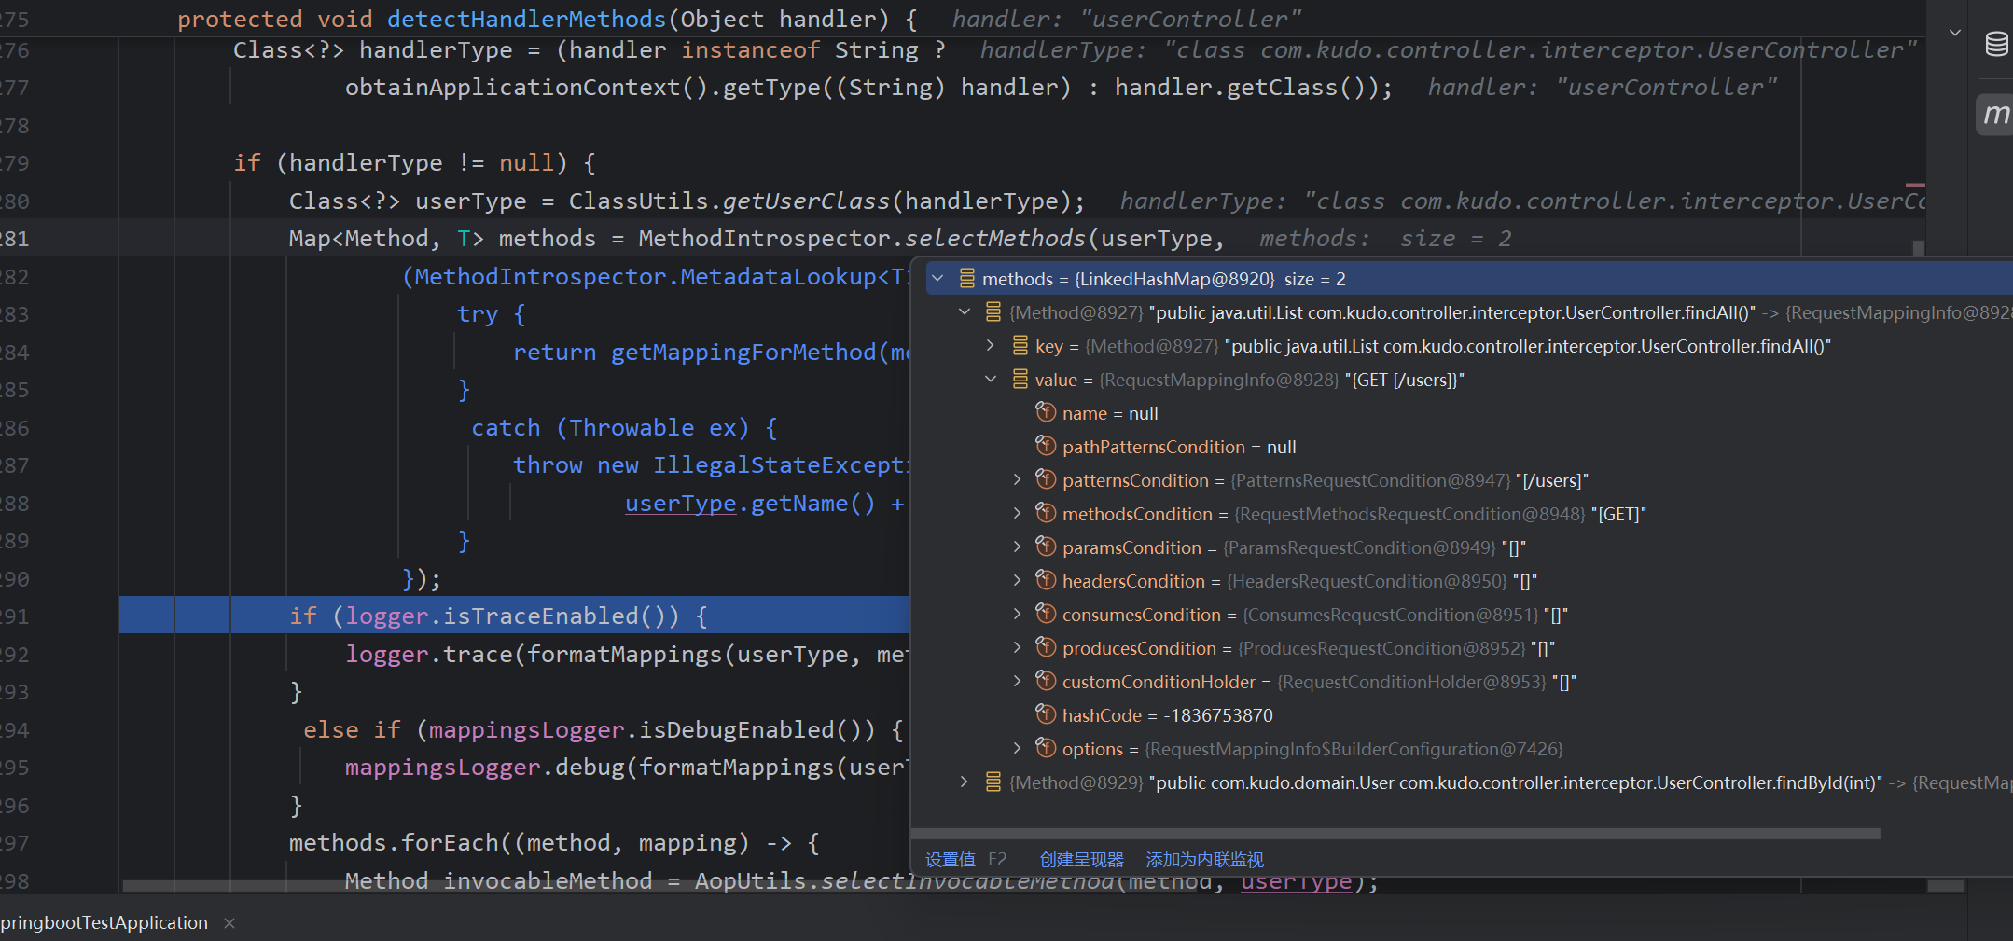
Task: Collapse the Method@8927 findAll() entry
Action: pos(965,311)
